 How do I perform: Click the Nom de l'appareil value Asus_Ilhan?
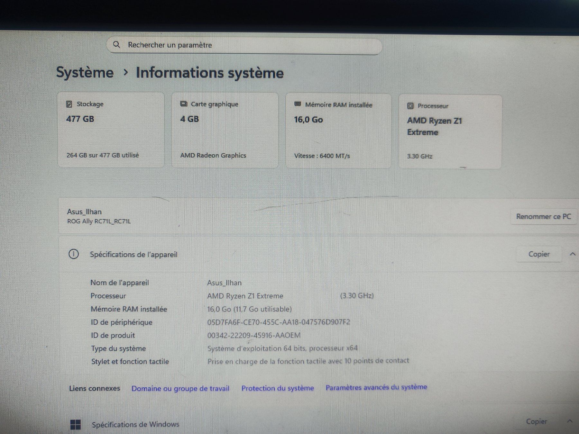(224, 283)
